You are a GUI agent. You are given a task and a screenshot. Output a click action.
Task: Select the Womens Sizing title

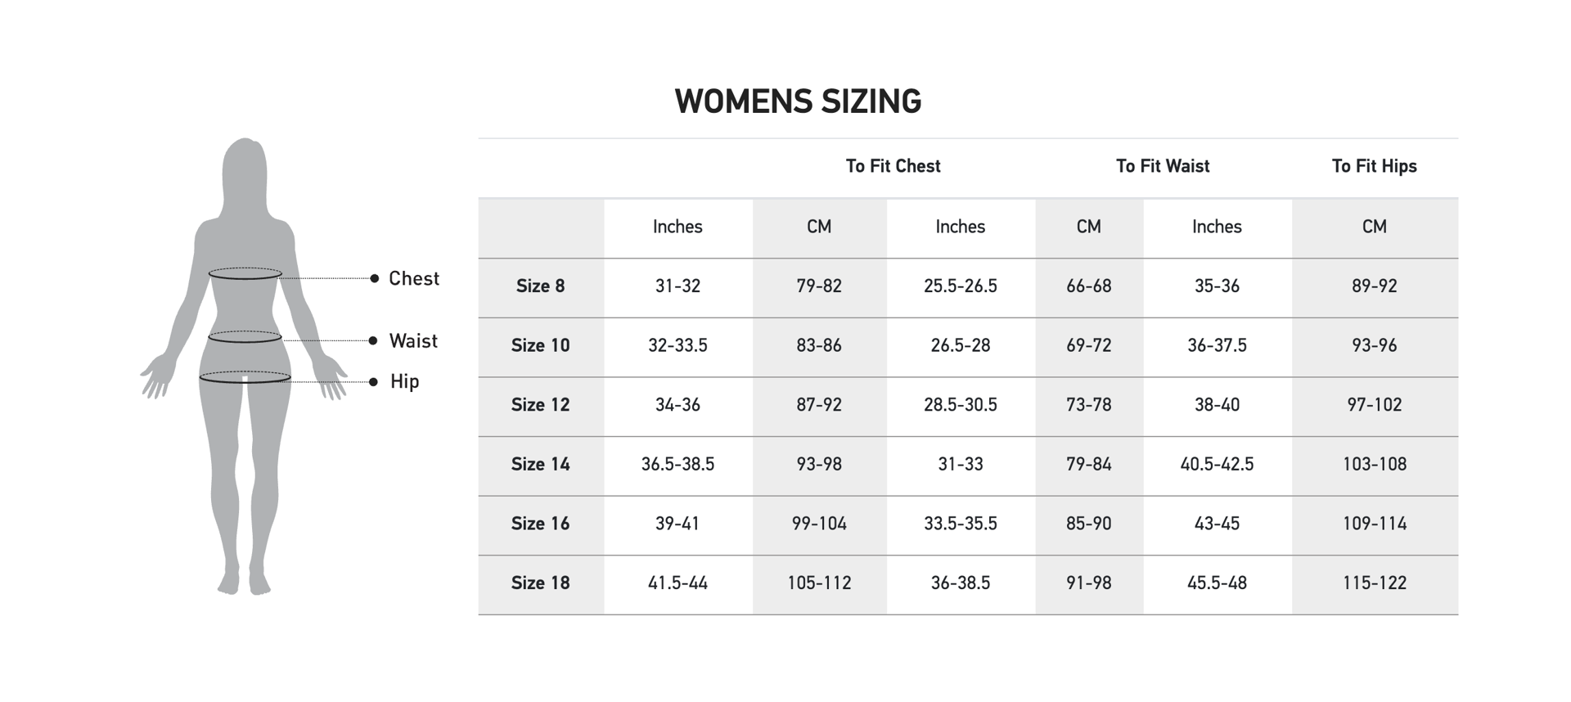tap(798, 101)
